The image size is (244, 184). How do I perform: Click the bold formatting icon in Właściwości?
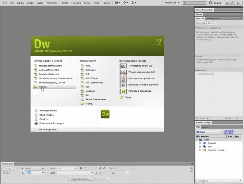tap(81, 168)
